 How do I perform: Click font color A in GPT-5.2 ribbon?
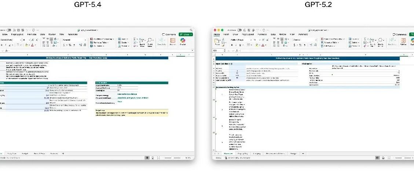263,45
